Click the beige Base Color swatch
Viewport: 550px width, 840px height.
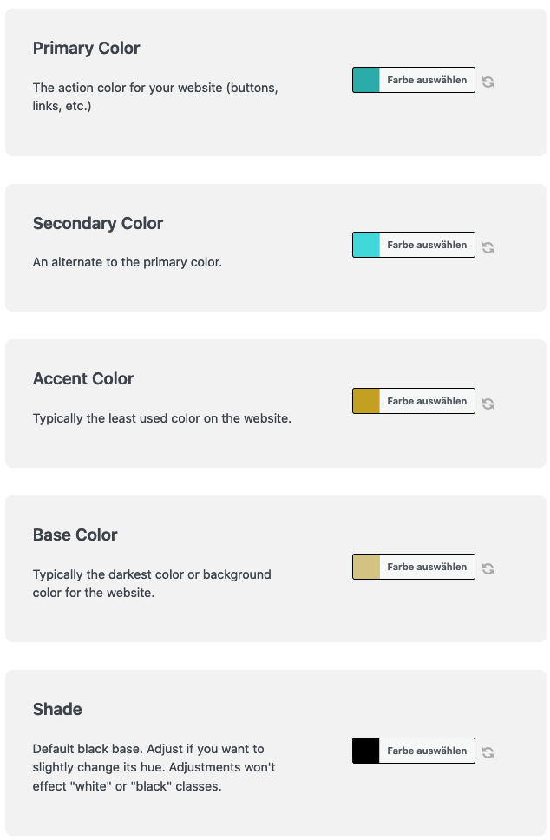click(x=366, y=567)
